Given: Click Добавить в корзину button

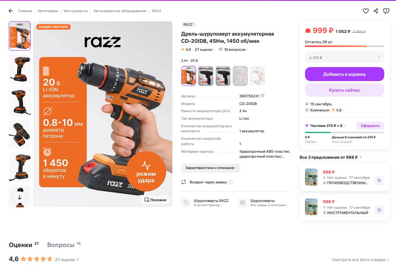Looking at the screenshot, I should (344, 74).
